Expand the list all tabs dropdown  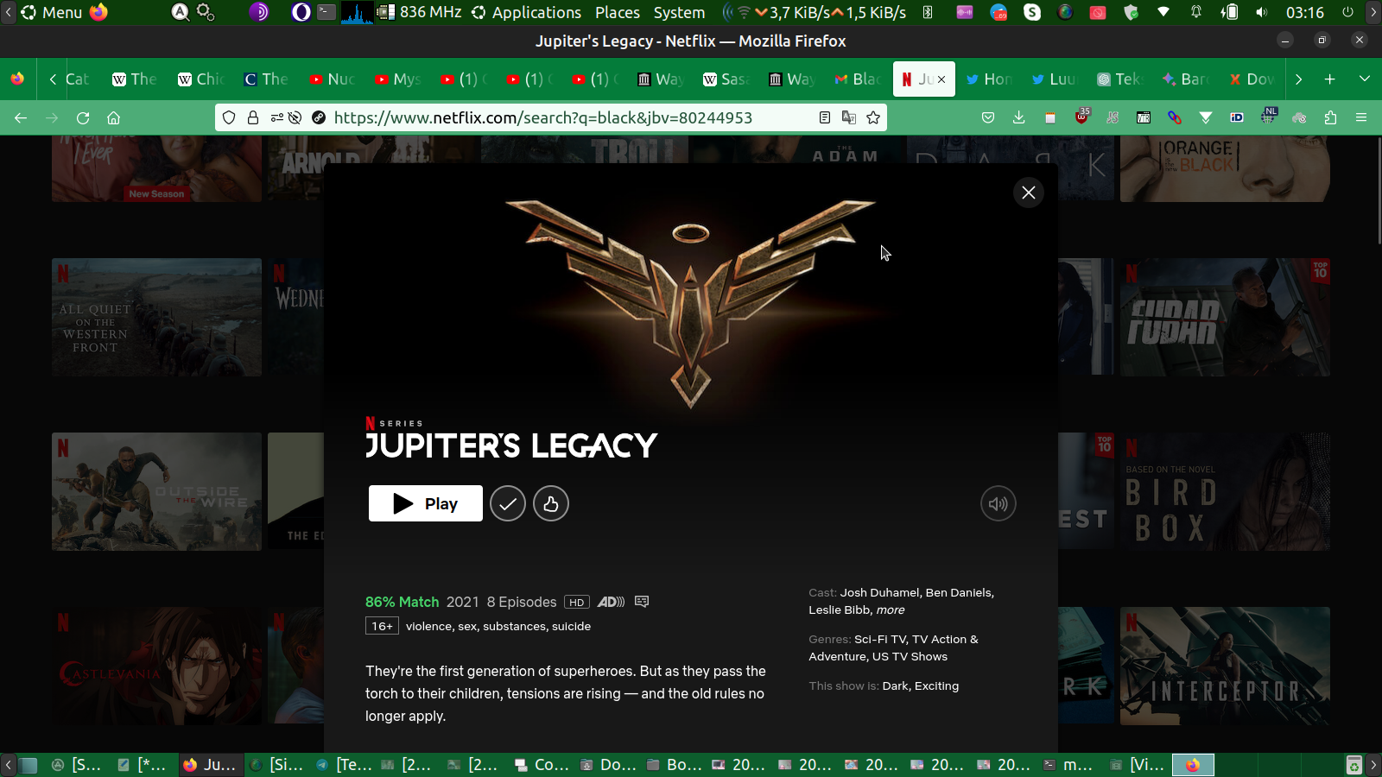1365,79
